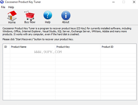Image resolution: width=138 pixels, height=105 pixels.
Task: Open the Help menu in menu bar
Action: click(11, 7)
